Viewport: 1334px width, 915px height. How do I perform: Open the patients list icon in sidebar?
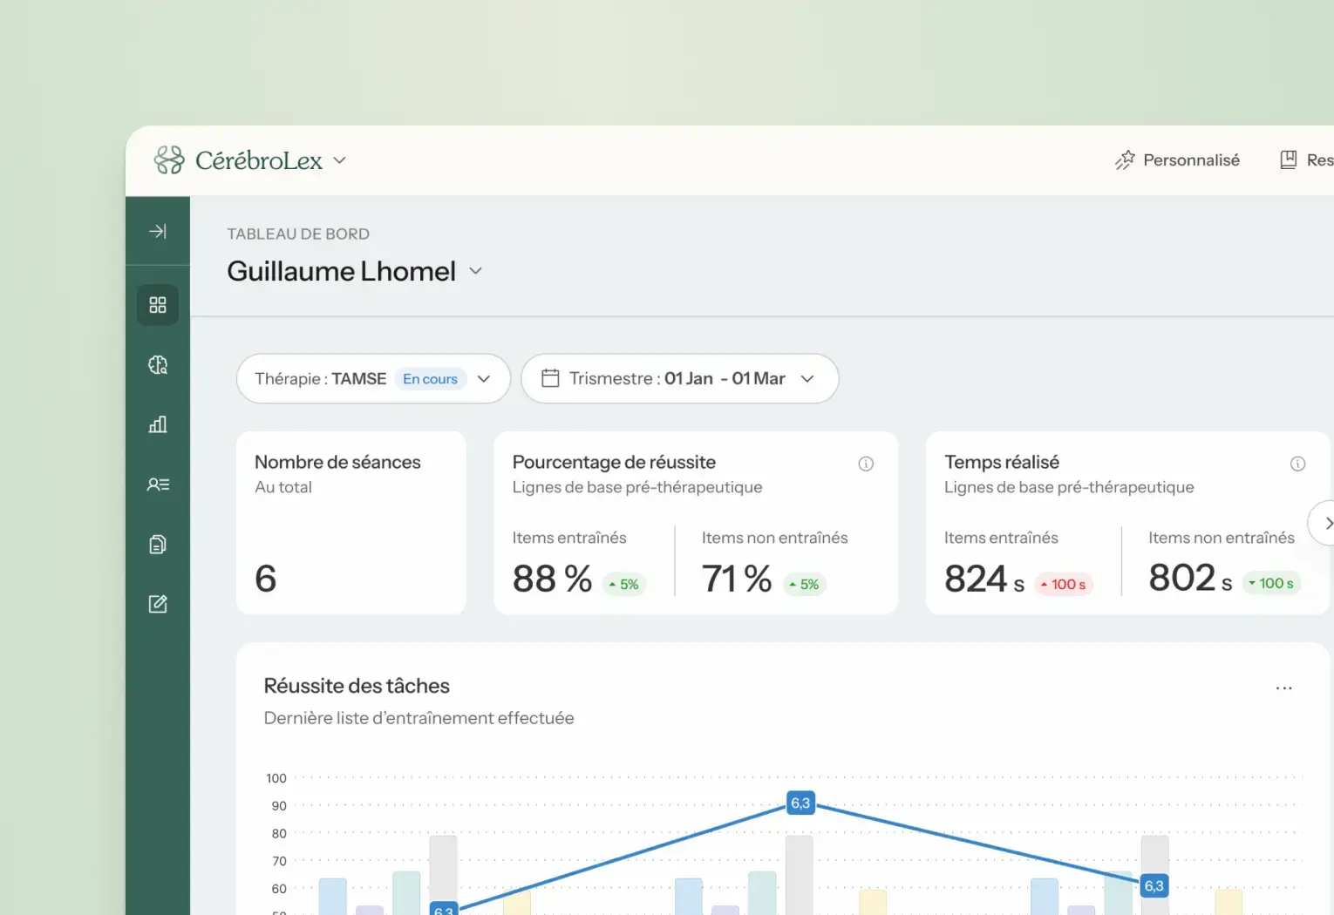158,485
